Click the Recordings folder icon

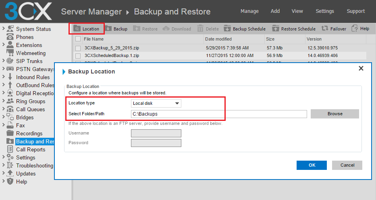[x=10, y=133]
